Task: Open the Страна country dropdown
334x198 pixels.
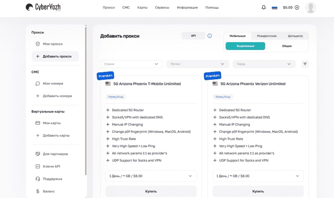Action: click(131, 64)
